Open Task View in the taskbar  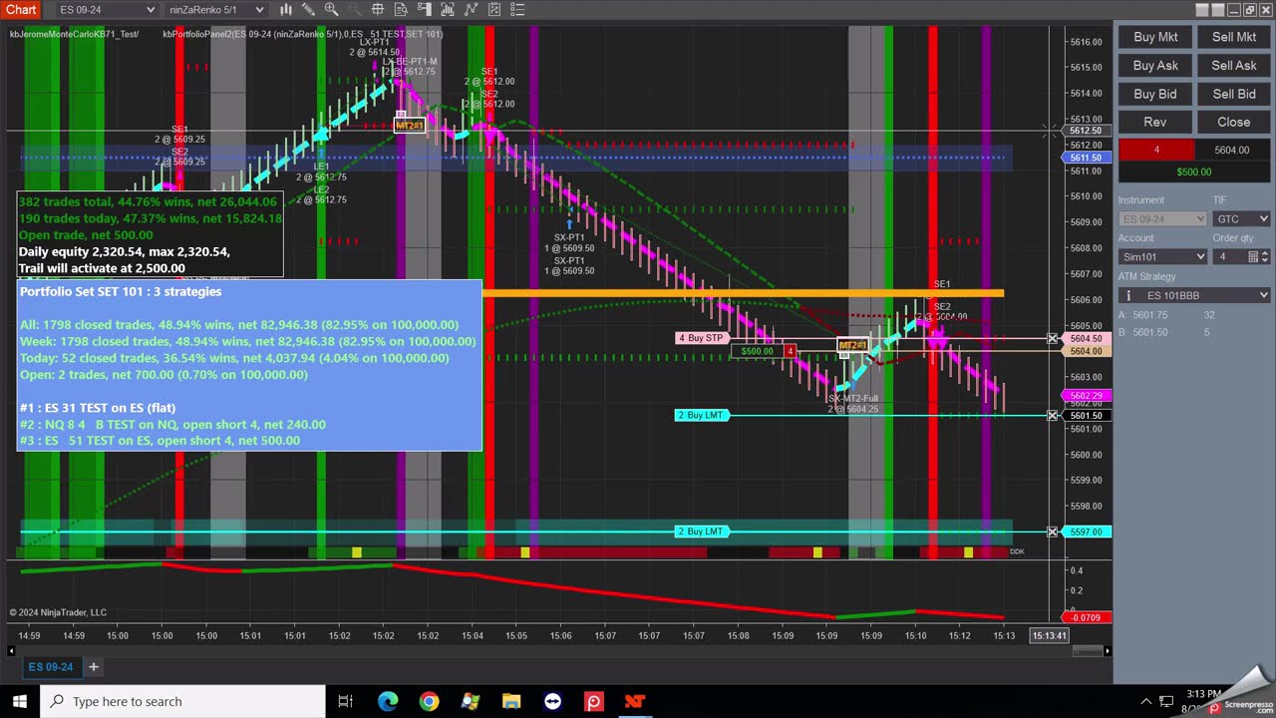pyautogui.click(x=345, y=701)
